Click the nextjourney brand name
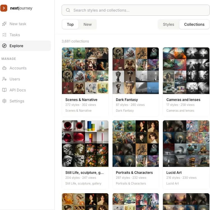The height and width of the screenshot is (210, 210). coord(21,8)
